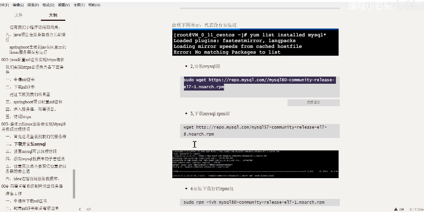Open the 主题(T) menu
The image size is (424, 212).
(79, 5)
